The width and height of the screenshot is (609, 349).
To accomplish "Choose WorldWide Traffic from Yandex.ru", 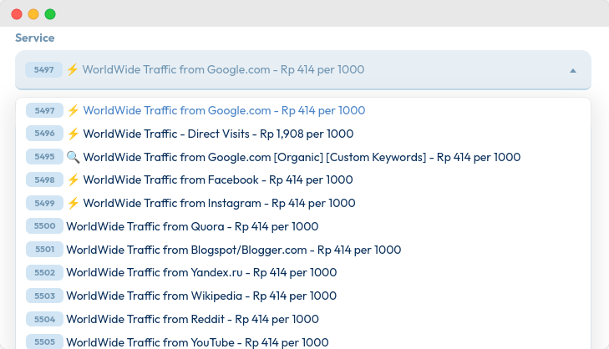I will click(x=303, y=272).
